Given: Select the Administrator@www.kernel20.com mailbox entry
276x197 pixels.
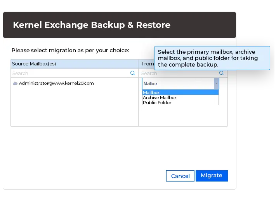Looking at the screenshot, I should point(56,83).
